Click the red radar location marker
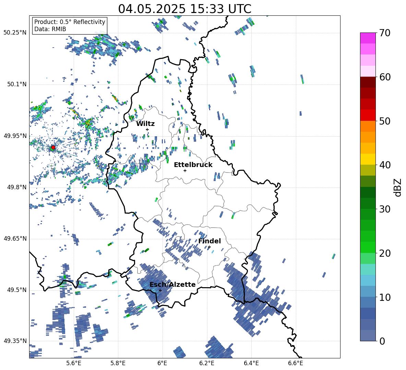 pos(53,148)
